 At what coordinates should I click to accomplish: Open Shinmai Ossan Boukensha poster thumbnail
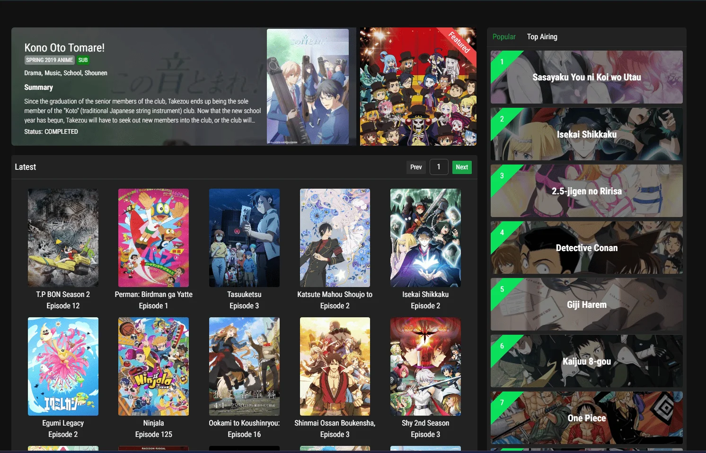click(x=335, y=366)
